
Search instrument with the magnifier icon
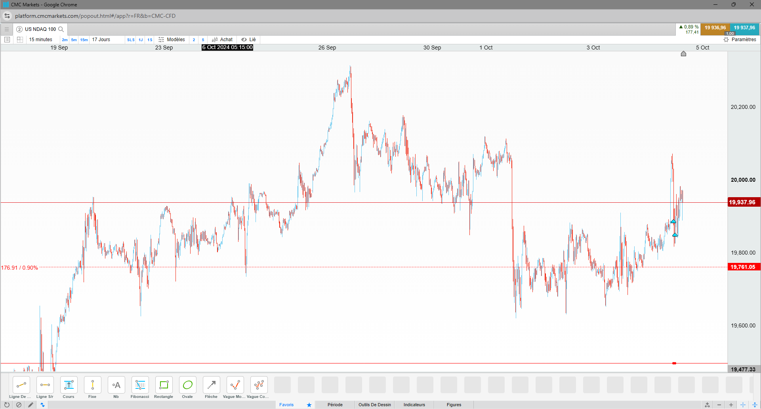click(x=61, y=29)
